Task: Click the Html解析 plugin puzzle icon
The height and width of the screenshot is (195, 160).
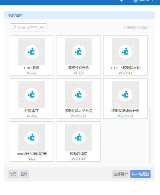Action: (x=32, y=52)
